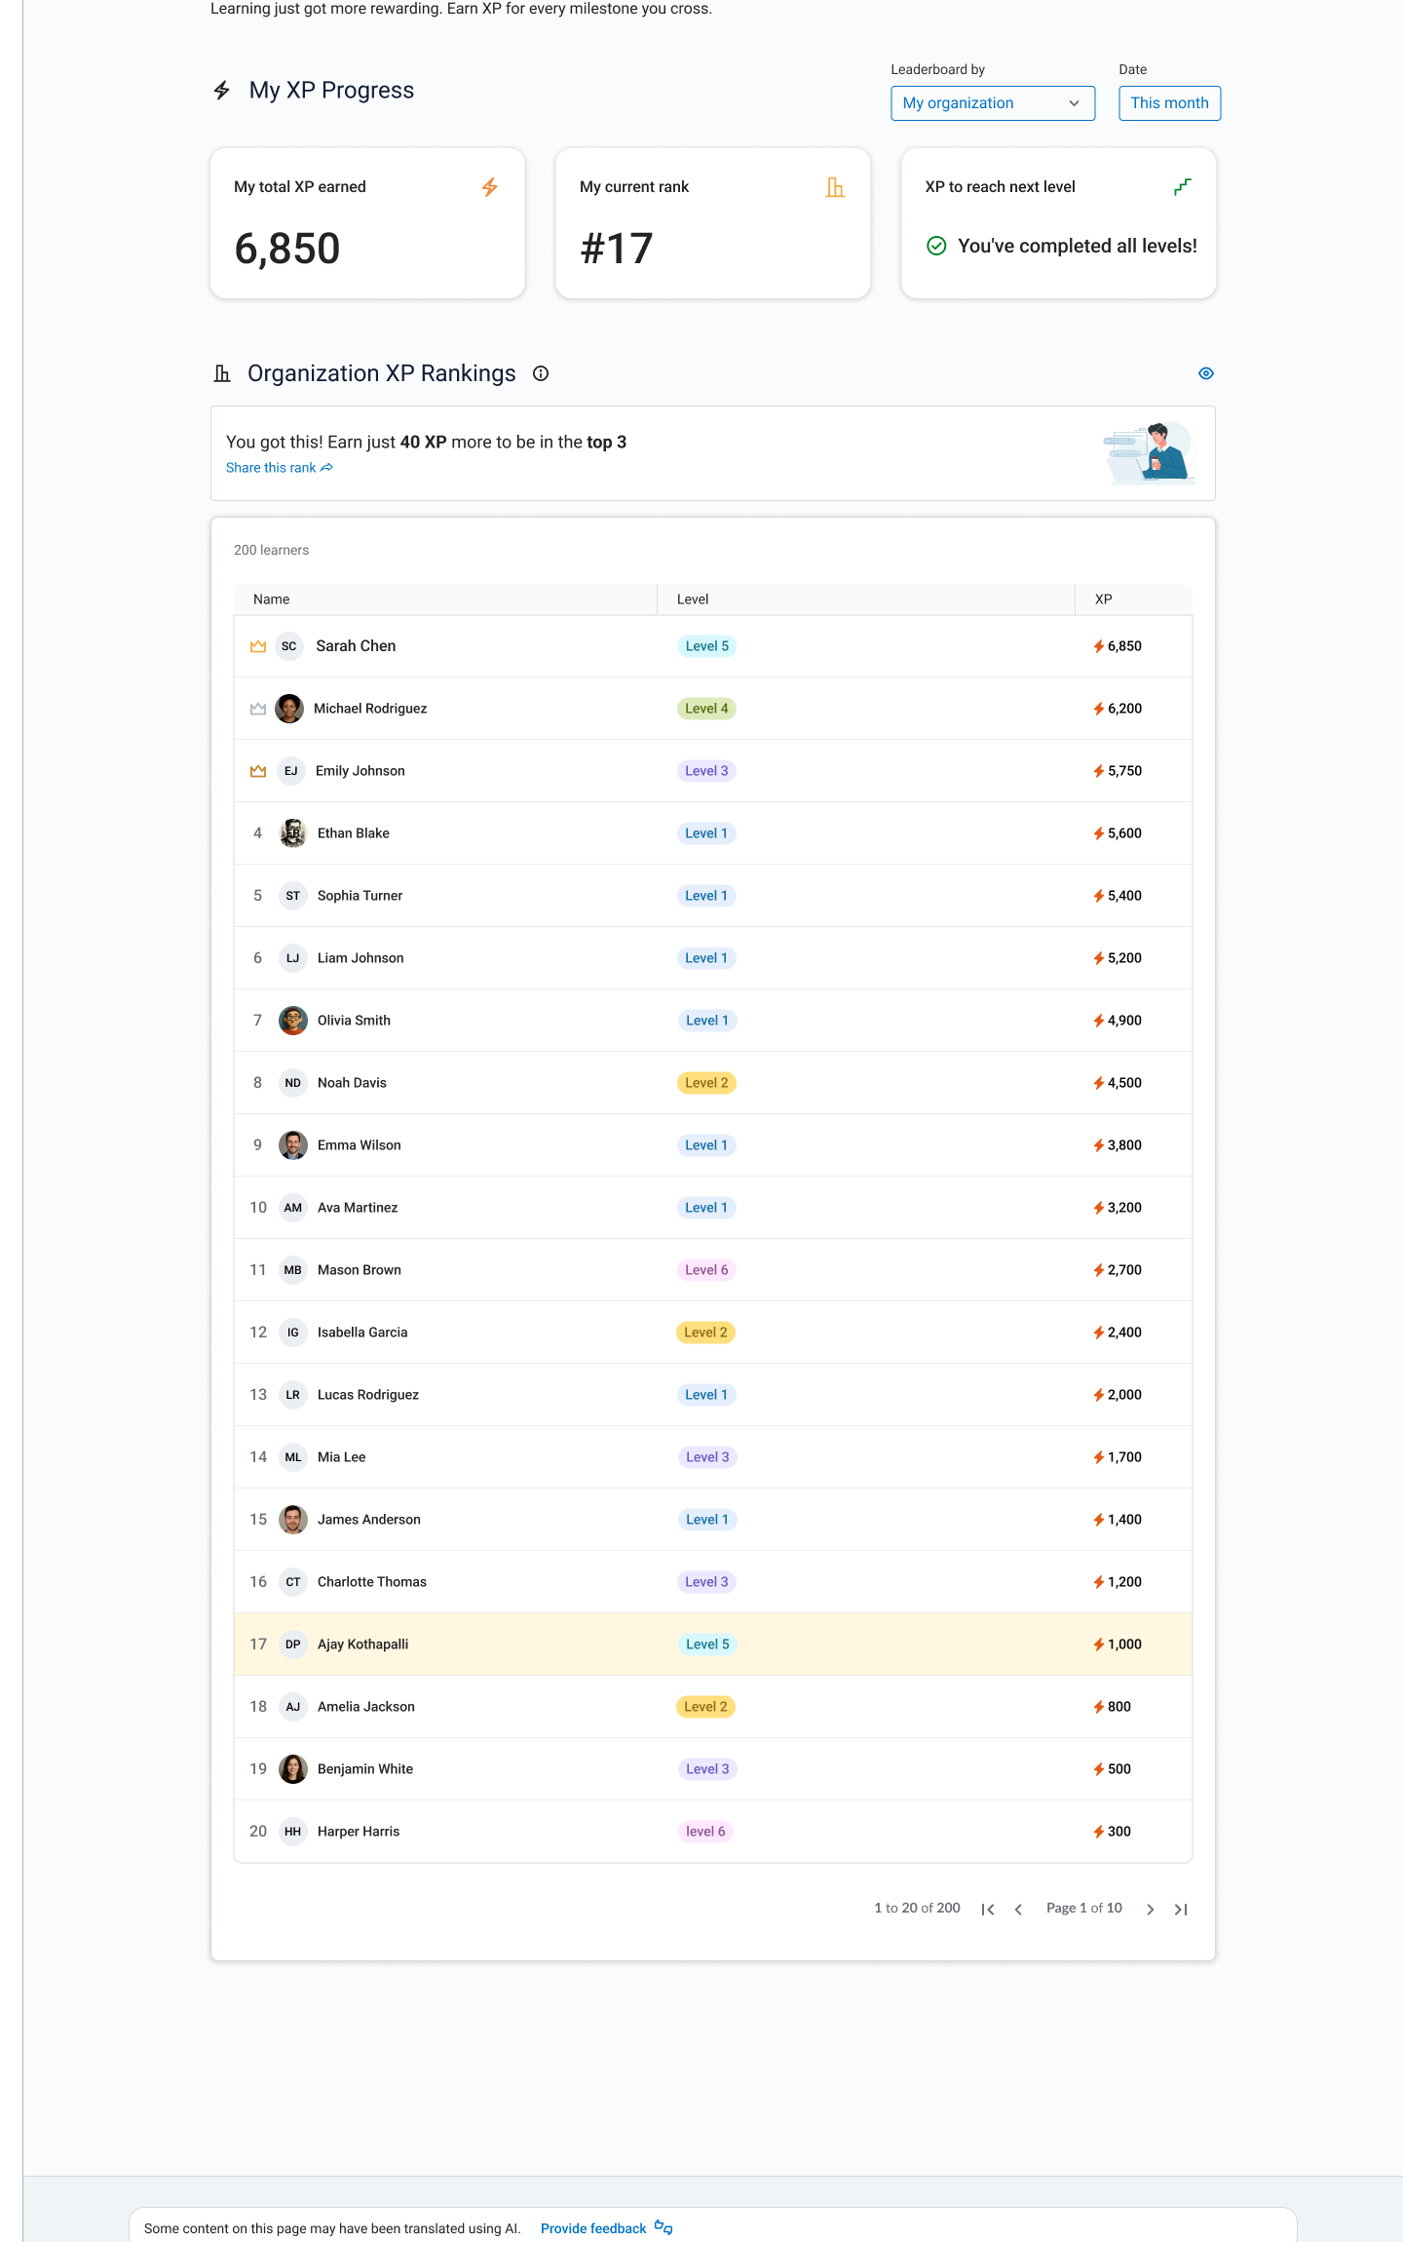Click the green checkmark on completed levels
This screenshot has height=2242, width=1403.
[x=936, y=247]
